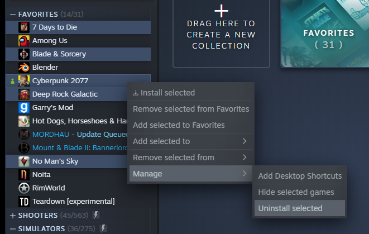
Task: Collapse the SIMULATORS category
Action: pyautogui.click(x=13, y=229)
